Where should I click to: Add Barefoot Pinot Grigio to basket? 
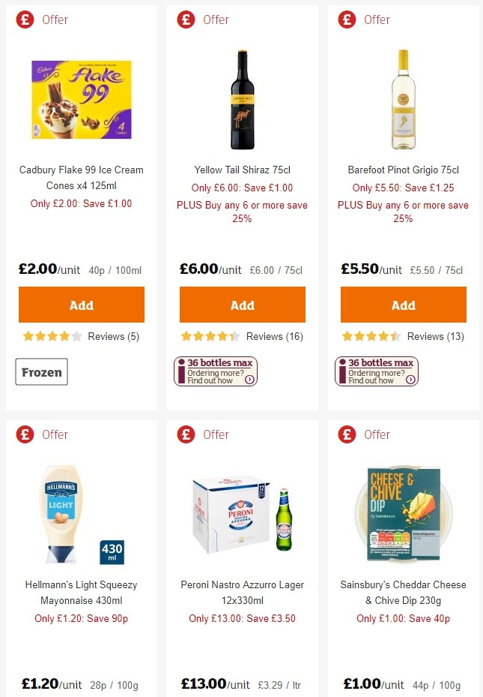(403, 305)
